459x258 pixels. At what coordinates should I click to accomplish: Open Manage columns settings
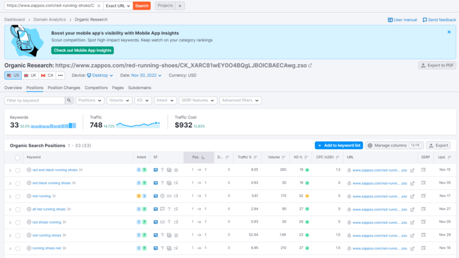[394, 146]
